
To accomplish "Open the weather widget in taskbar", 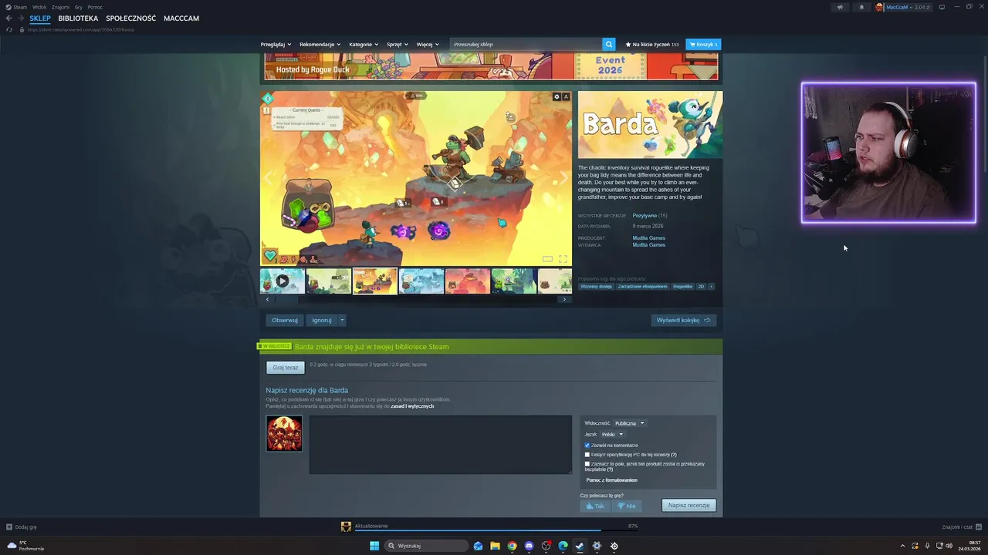I will pos(25,546).
